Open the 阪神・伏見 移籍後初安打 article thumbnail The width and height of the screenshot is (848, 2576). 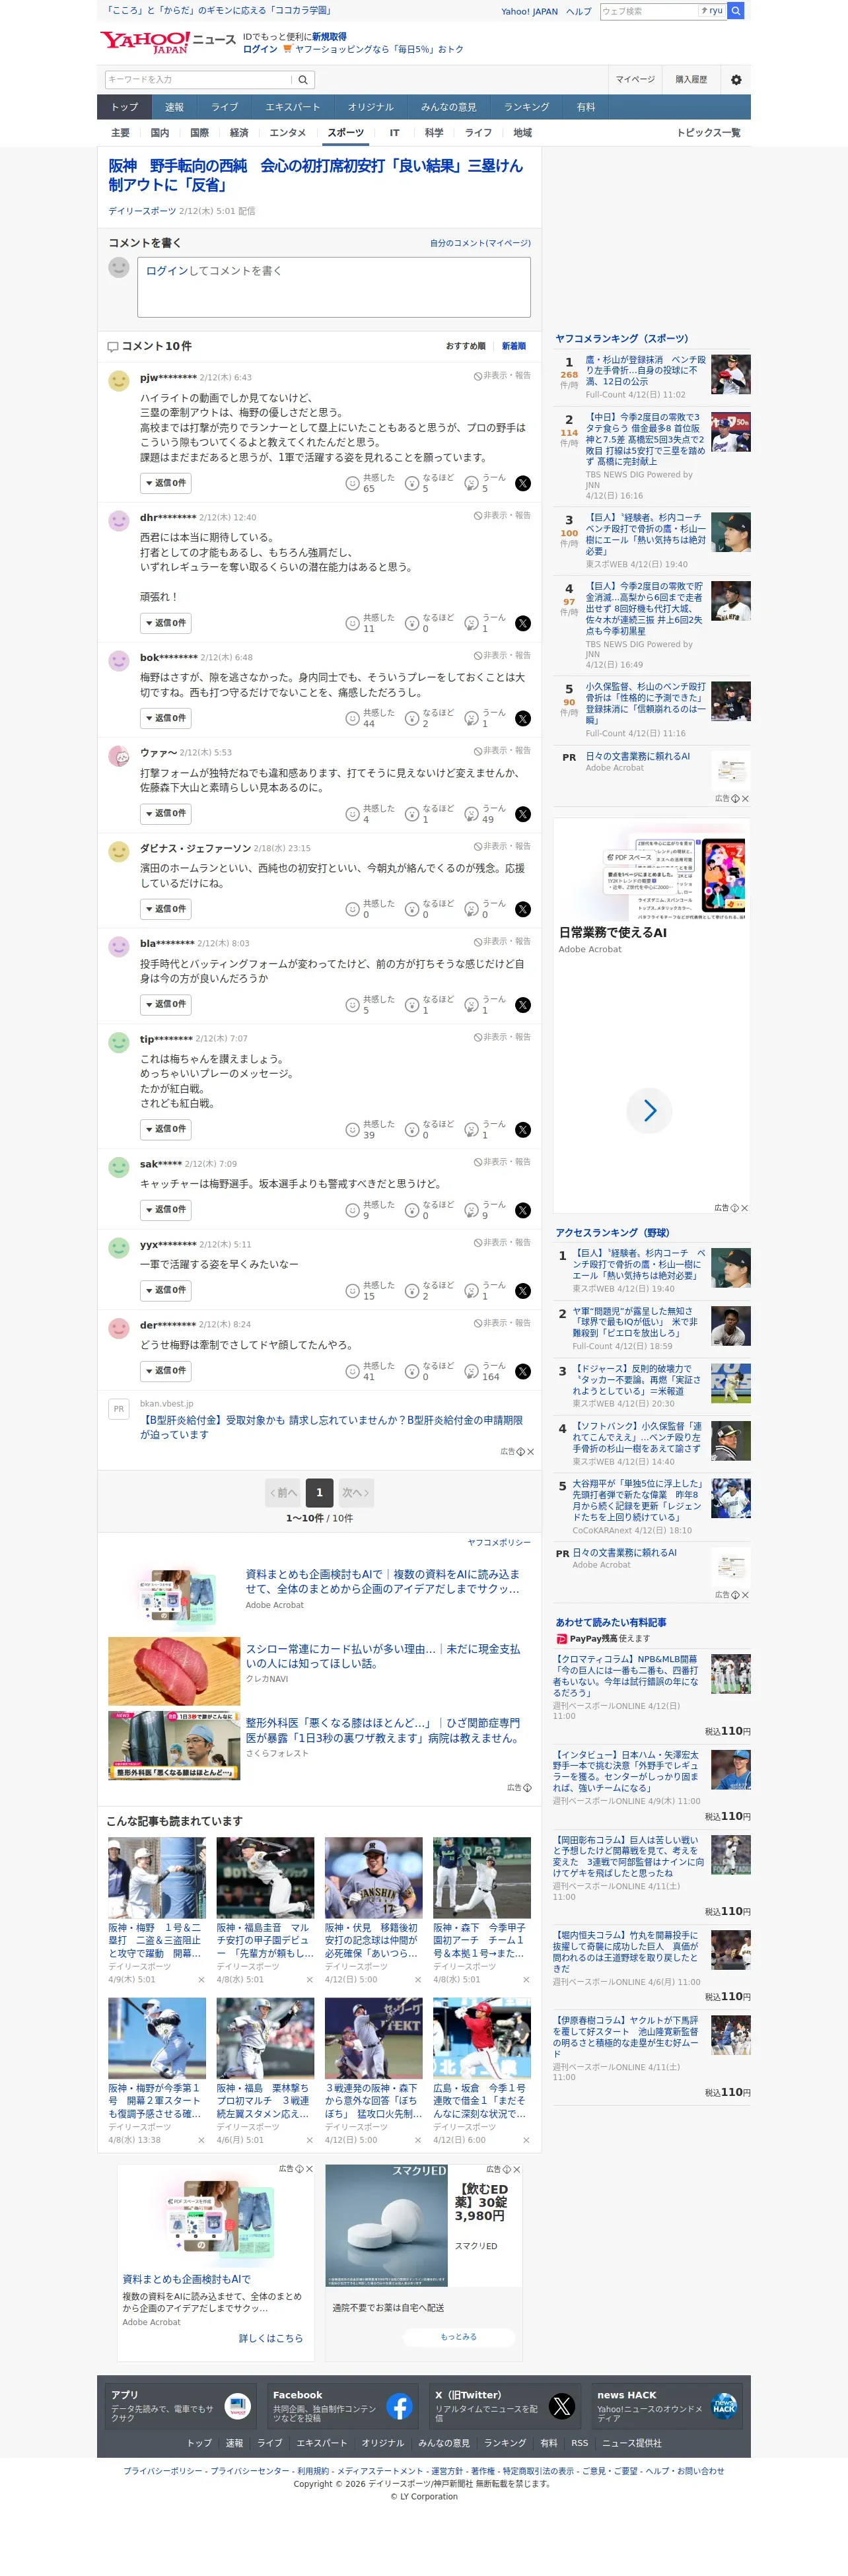coord(373,1877)
